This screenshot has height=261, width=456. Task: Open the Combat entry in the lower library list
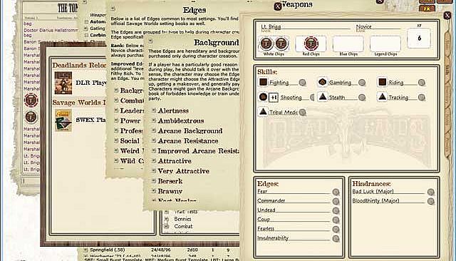click(x=183, y=226)
